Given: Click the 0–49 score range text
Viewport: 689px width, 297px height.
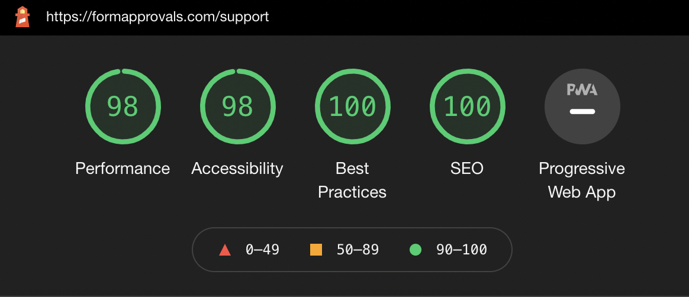Looking at the screenshot, I should pos(262,250).
